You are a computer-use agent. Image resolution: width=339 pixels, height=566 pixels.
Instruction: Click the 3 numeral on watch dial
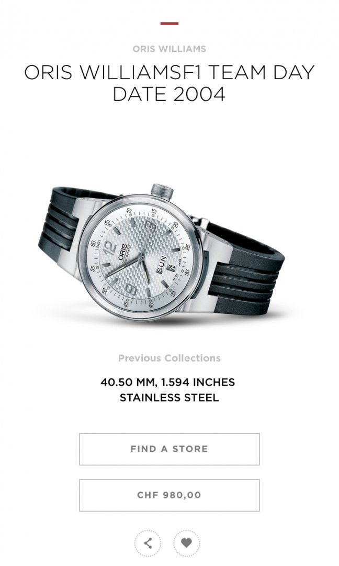point(151,227)
